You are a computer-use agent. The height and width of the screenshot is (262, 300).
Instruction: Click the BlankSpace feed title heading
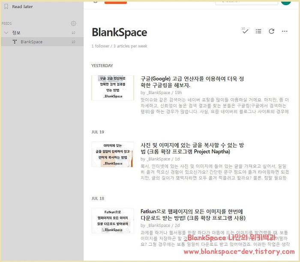click(x=120, y=32)
